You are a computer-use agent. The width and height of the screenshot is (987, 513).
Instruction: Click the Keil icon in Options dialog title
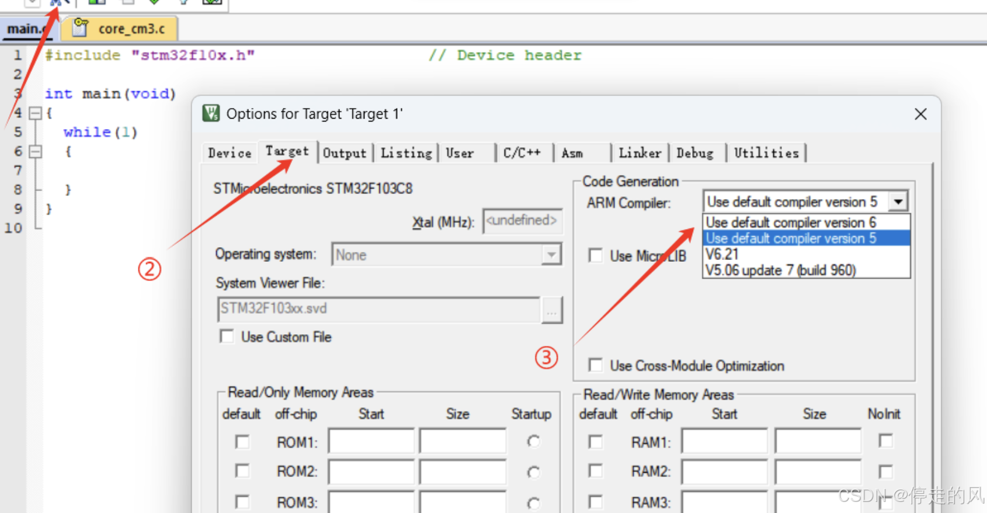(211, 113)
